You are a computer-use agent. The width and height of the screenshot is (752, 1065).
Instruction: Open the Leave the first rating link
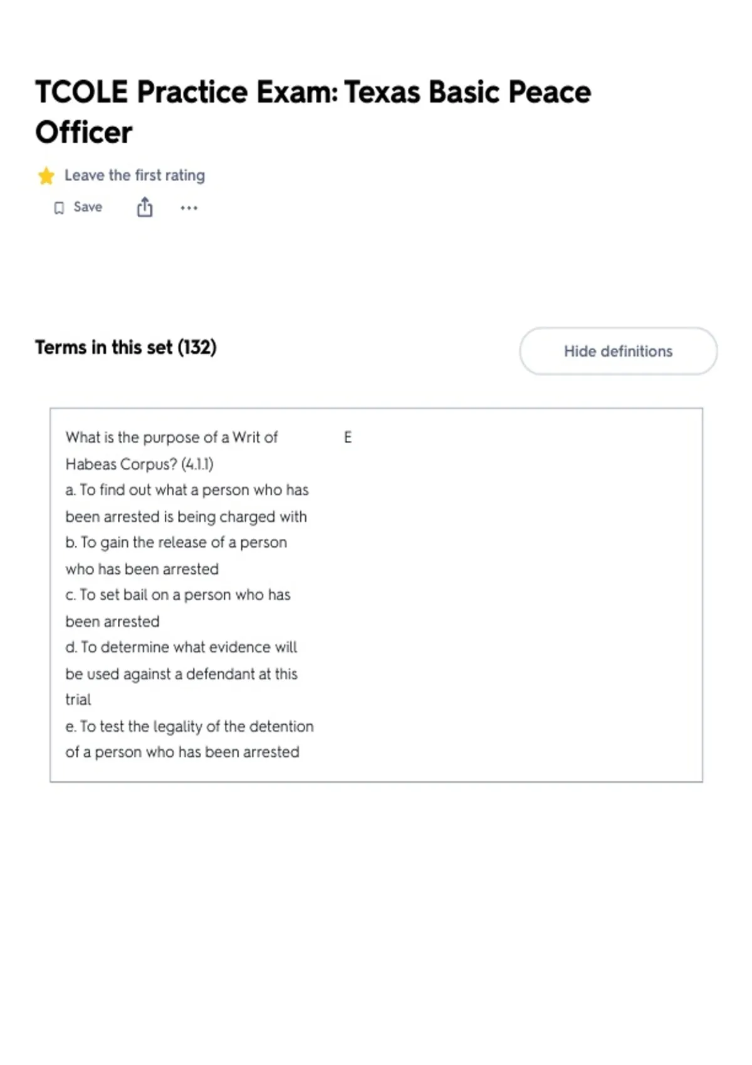tap(135, 175)
